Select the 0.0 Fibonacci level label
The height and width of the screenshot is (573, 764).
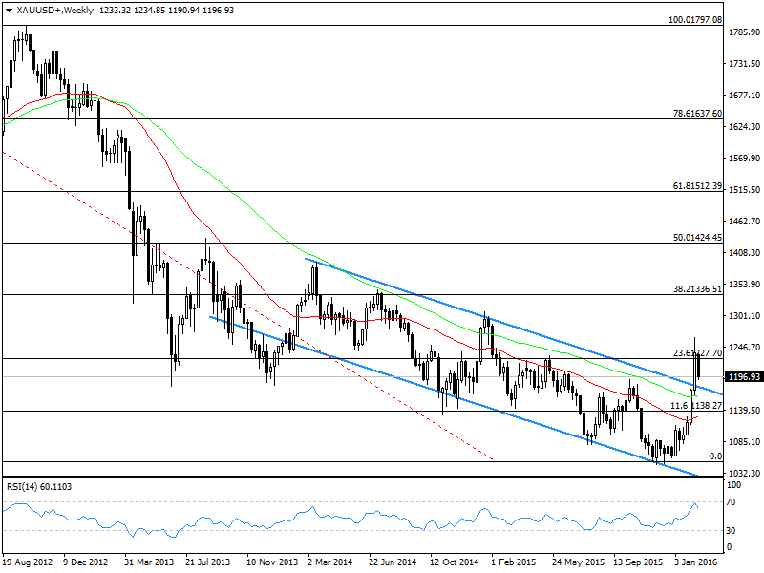(x=715, y=456)
